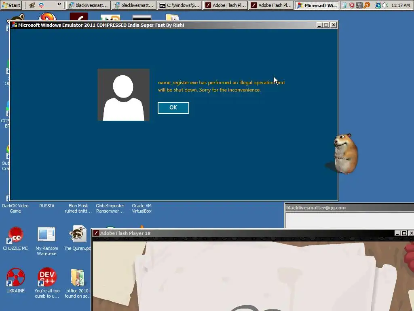Open the network computers tray icon

[378, 5]
